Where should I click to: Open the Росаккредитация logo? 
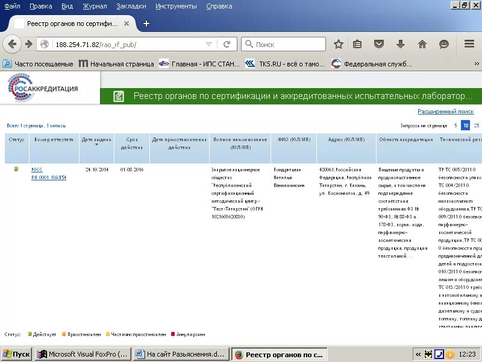[x=43, y=87]
